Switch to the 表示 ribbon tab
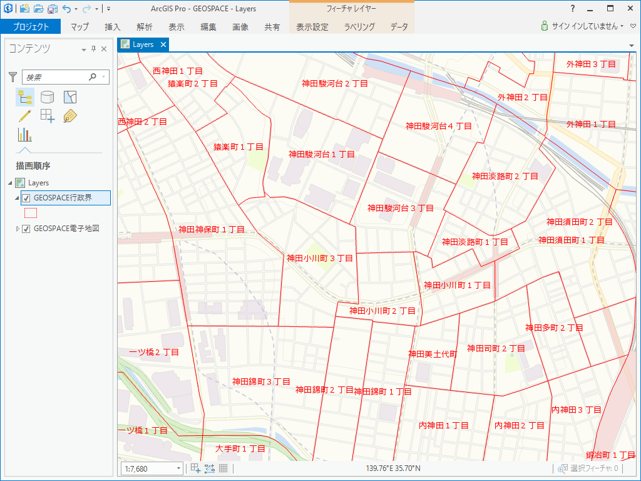Screen dimensions: 641x481 (x=176, y=27)
